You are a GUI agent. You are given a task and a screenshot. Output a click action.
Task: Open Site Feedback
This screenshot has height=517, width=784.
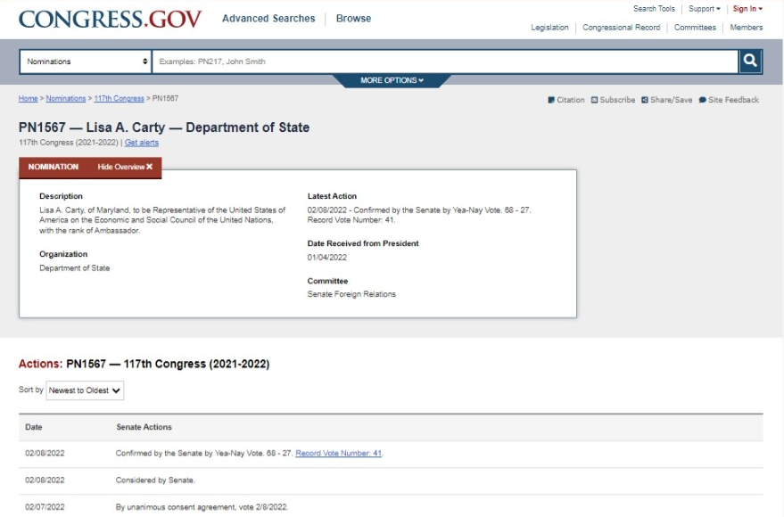729,100
